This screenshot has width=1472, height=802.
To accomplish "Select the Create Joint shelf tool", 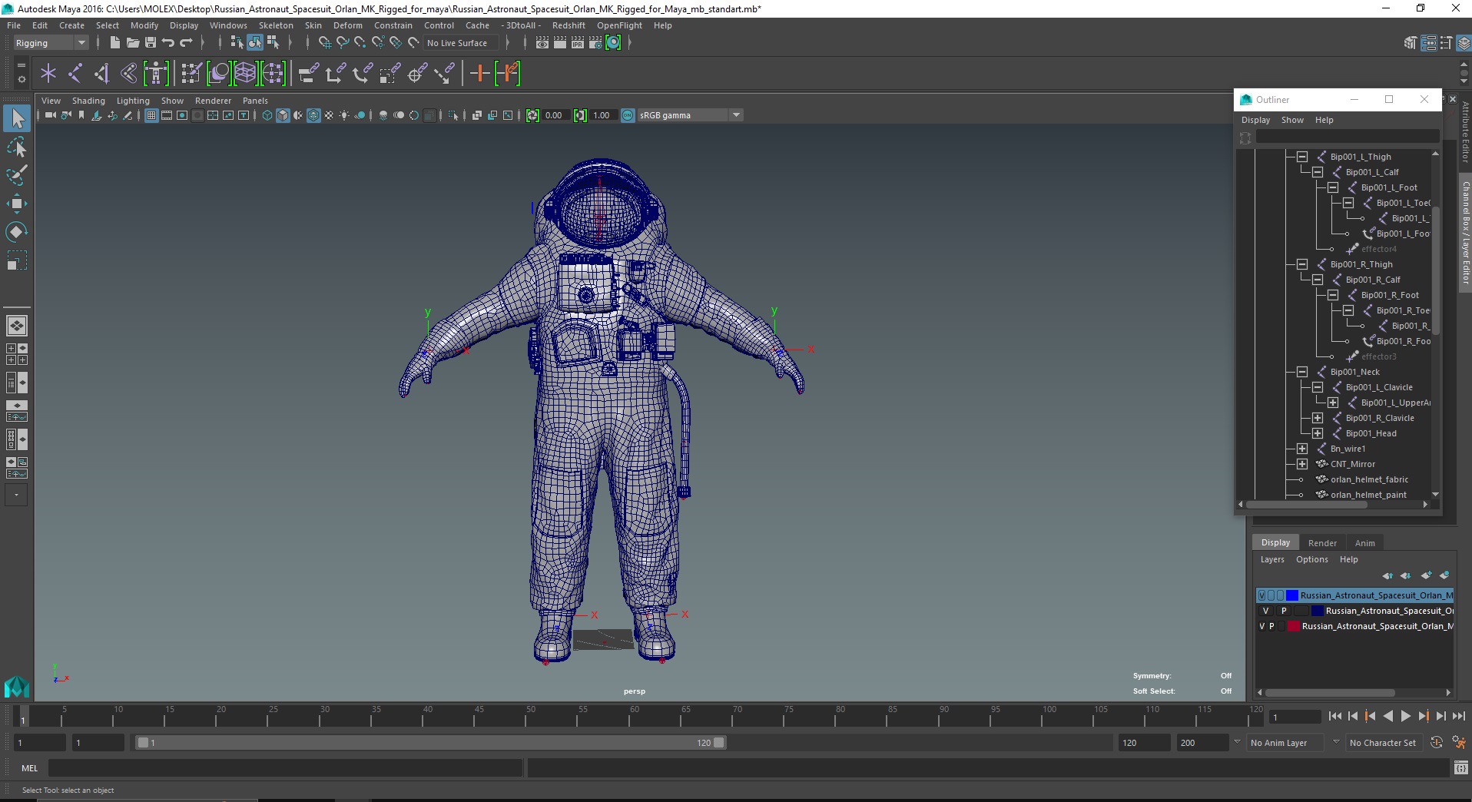I will 75,74.
